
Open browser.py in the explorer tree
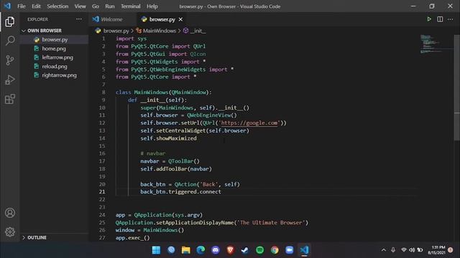point(55,39)
